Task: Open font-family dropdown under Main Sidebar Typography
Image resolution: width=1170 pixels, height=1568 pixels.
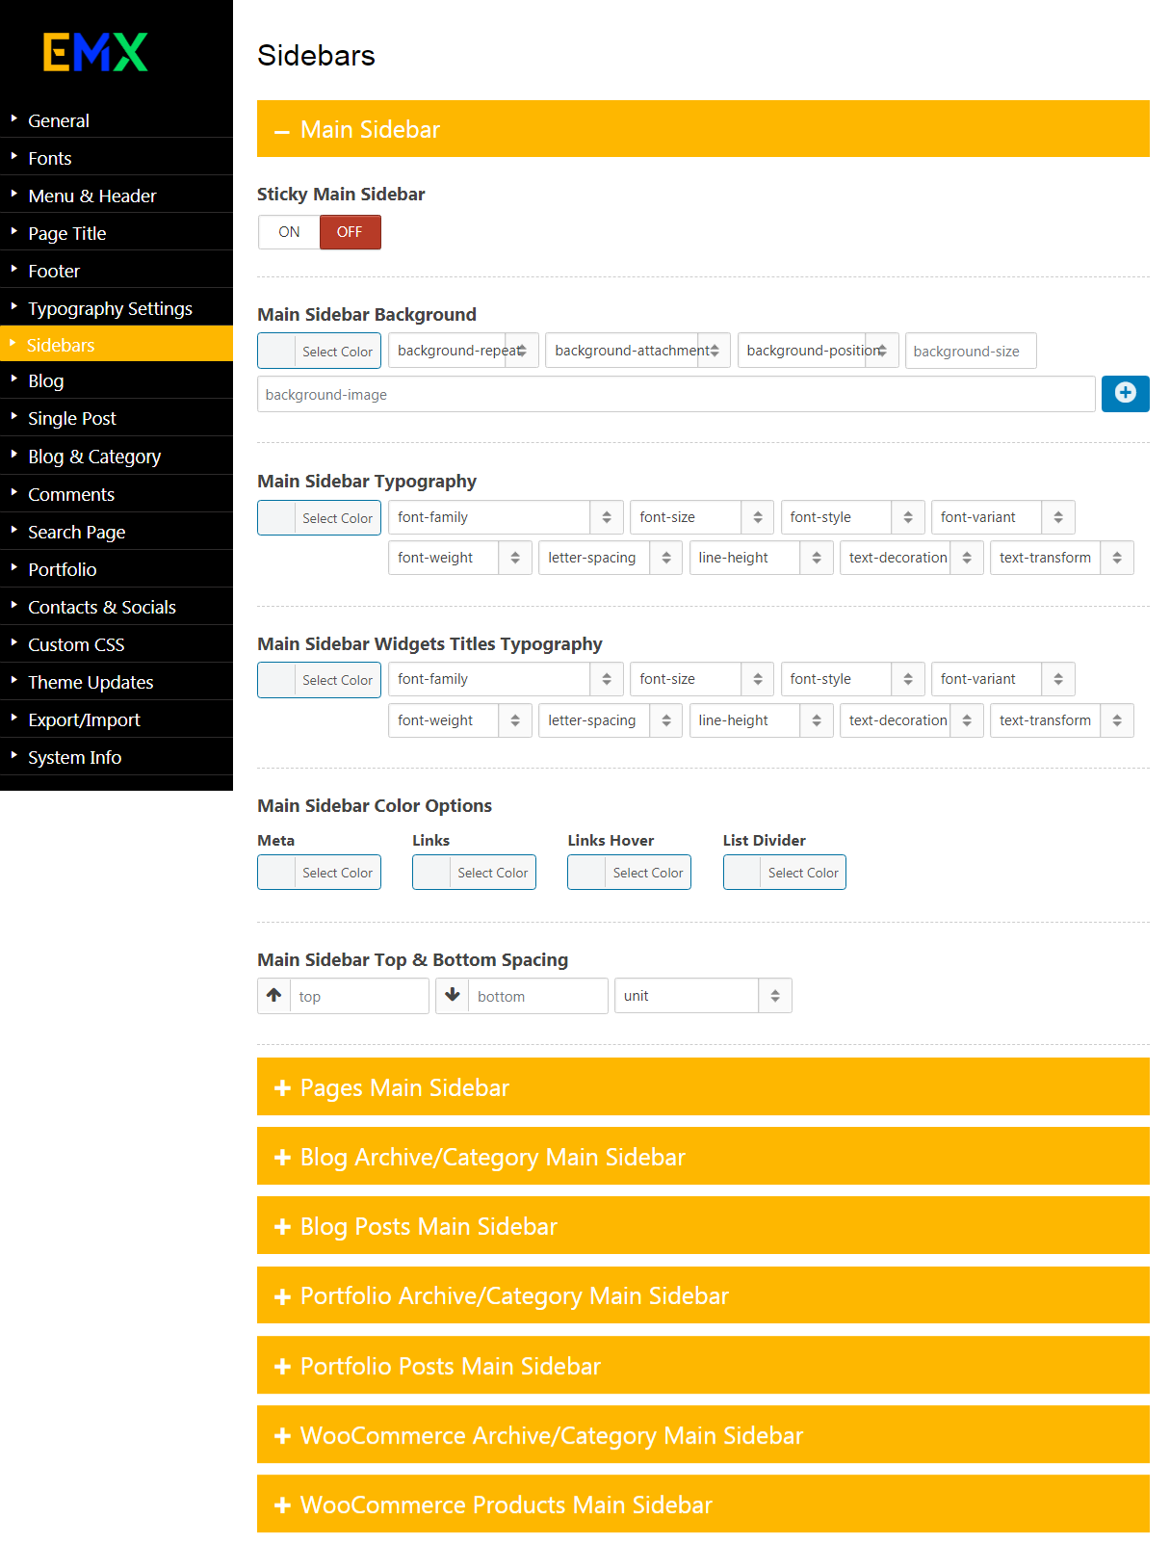Action: point(505,517)
